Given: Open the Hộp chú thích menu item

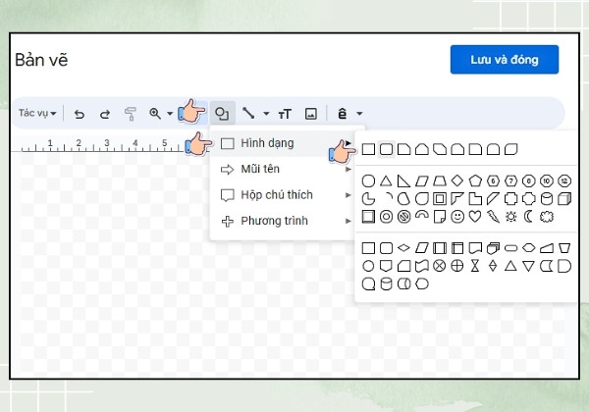Looking at the screenshot, I should point(282,195).
